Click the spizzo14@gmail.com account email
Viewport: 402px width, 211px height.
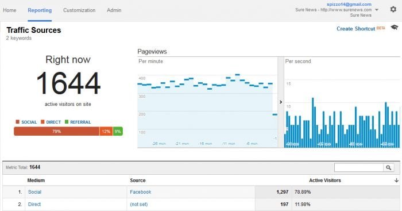coord(349,5)
